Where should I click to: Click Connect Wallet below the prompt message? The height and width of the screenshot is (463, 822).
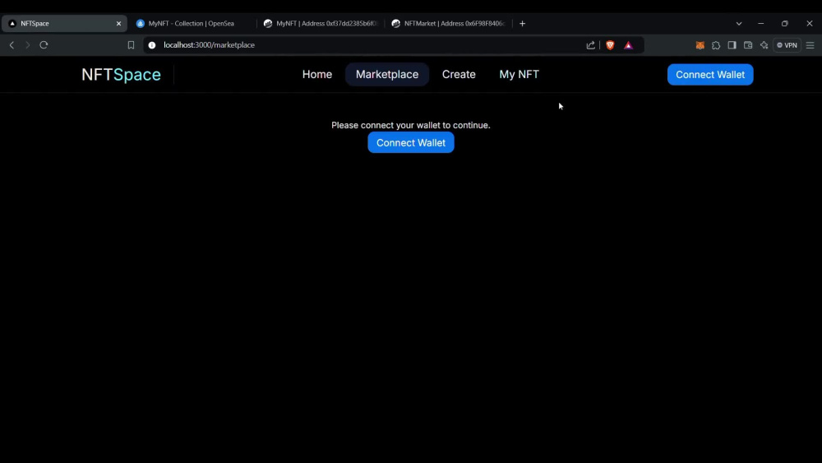[x=410, y=142]
